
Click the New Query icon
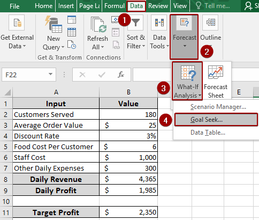tap(54, 24)
